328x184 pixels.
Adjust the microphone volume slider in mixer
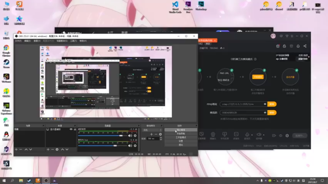tap(102, 146)
